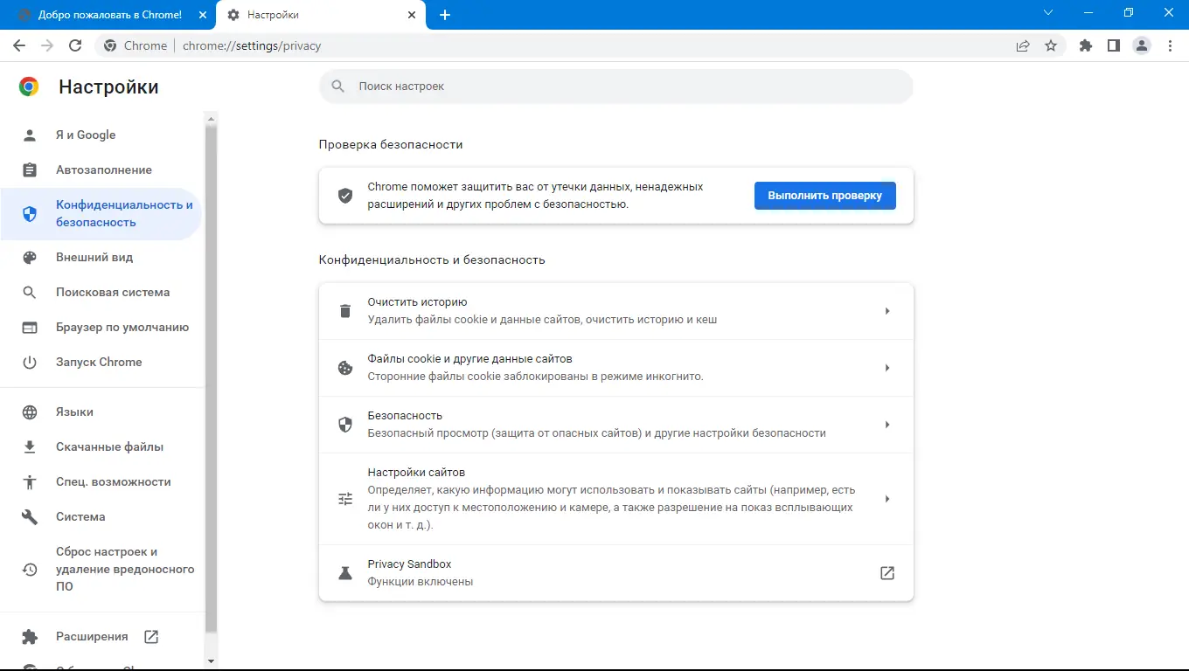The width and height of the screenshot is (1189, 671).
Task: Open the Extensions puzzle icon
Action: [x=1086, y=45]
